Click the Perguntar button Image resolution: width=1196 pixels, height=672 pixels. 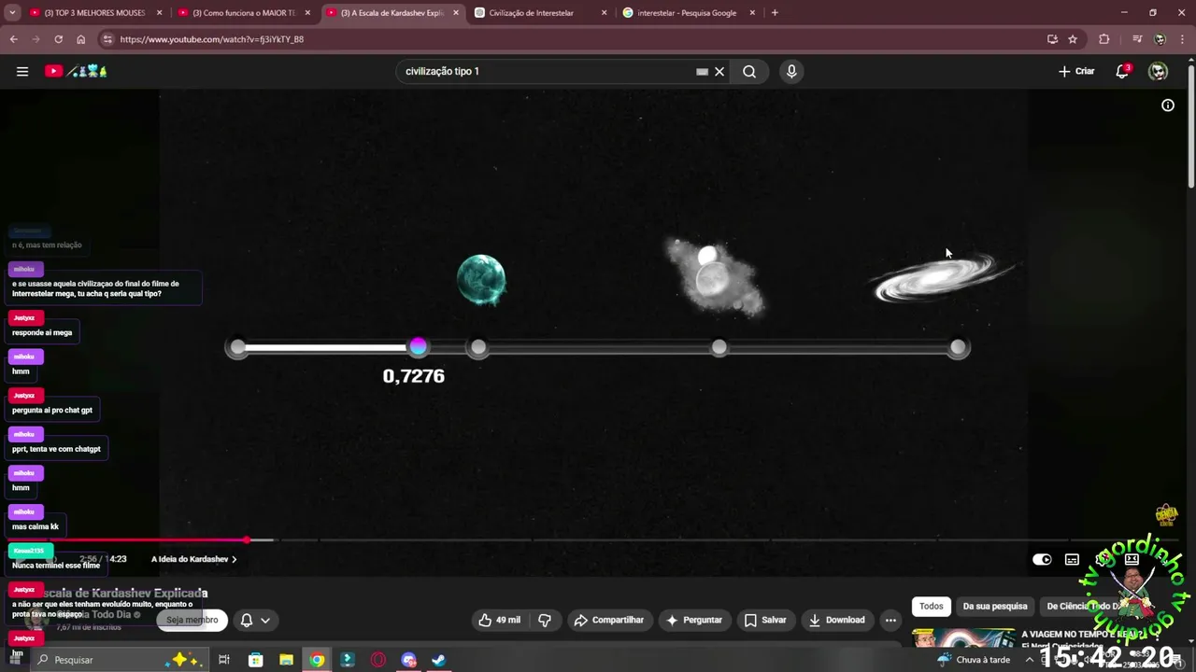point(693,620)
